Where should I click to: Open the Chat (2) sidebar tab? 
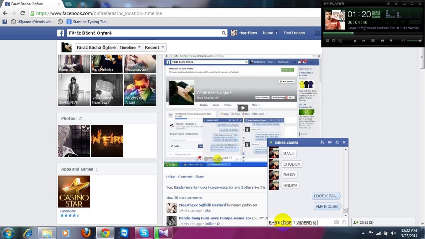383,222
